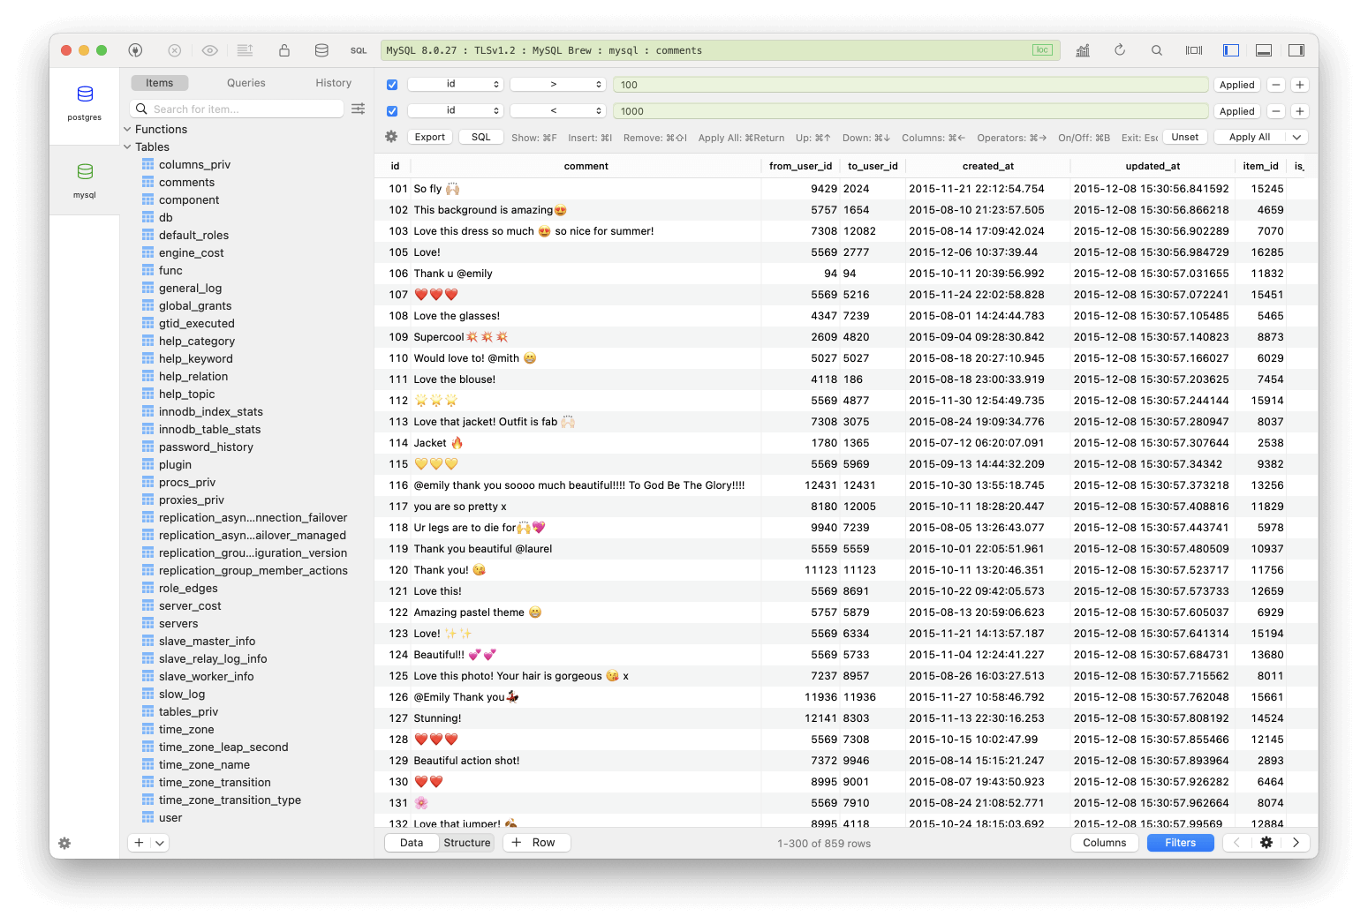Open the greater-than operator dropdown
Viewport: 1368px width, 924px height.
(x=556, y=85)
